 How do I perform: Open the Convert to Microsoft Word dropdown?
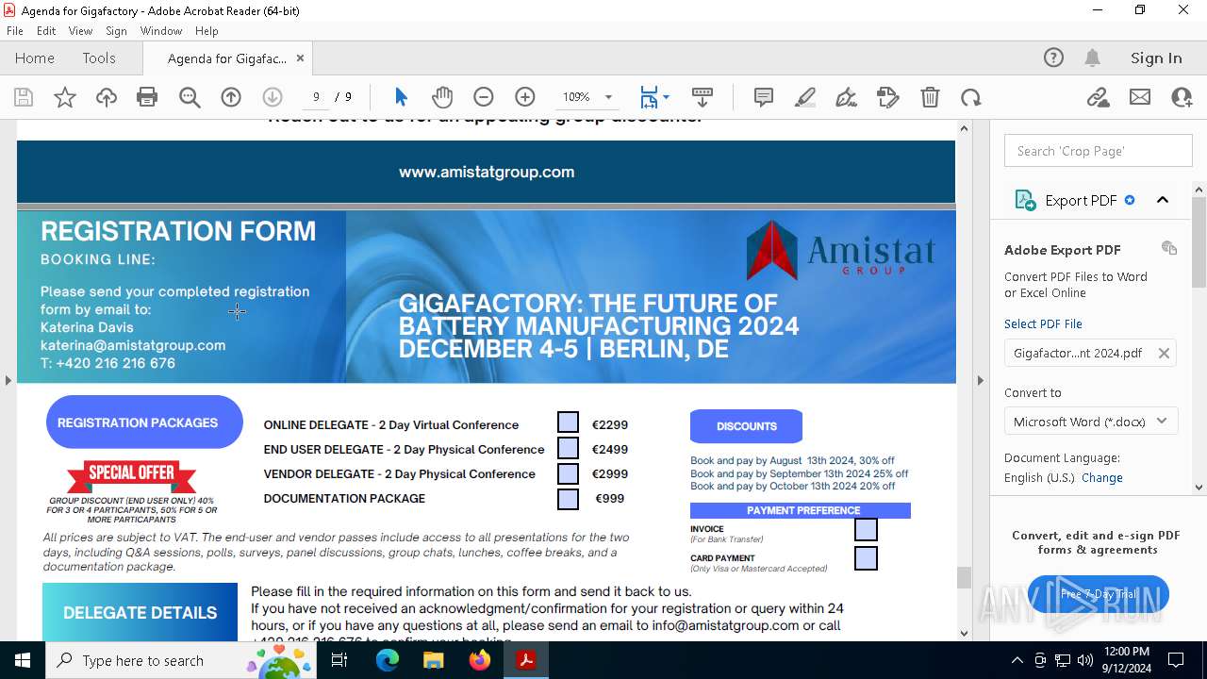click(x=1091, y=422)
